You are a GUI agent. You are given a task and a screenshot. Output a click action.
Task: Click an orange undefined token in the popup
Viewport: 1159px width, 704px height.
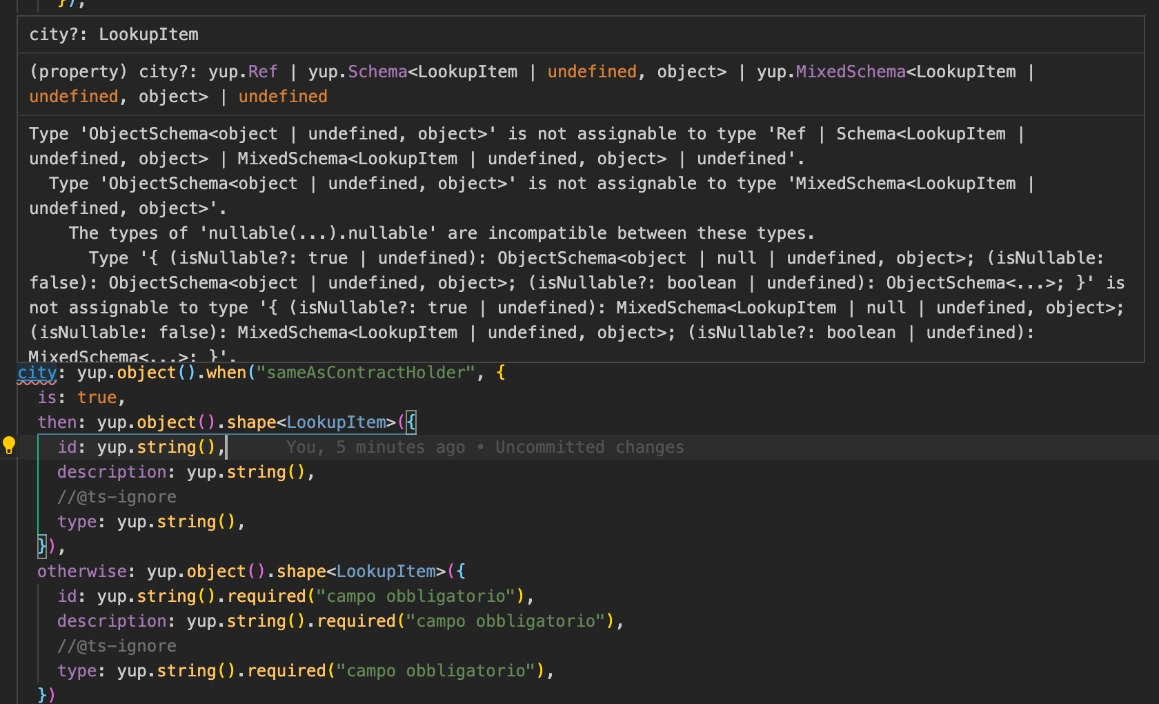pyautogui.click(x=591, y=71)
